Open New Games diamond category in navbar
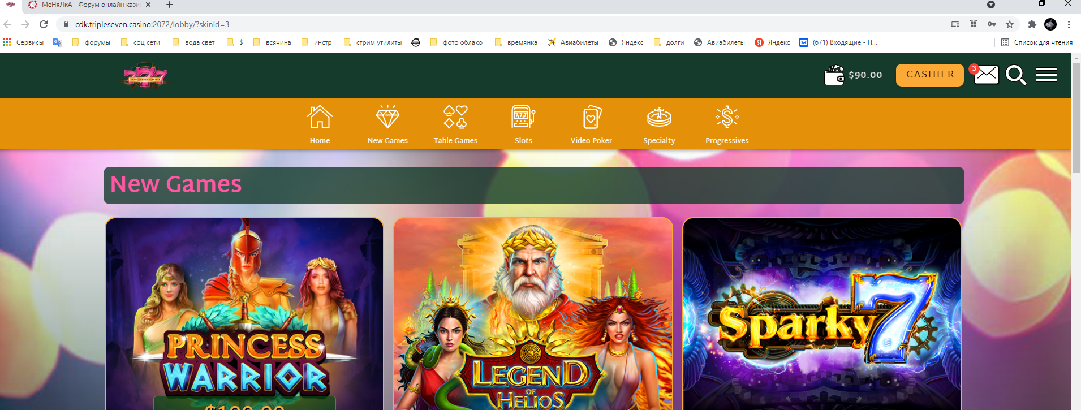Viewport: 1081px width, 410px height. click(387, 125)
